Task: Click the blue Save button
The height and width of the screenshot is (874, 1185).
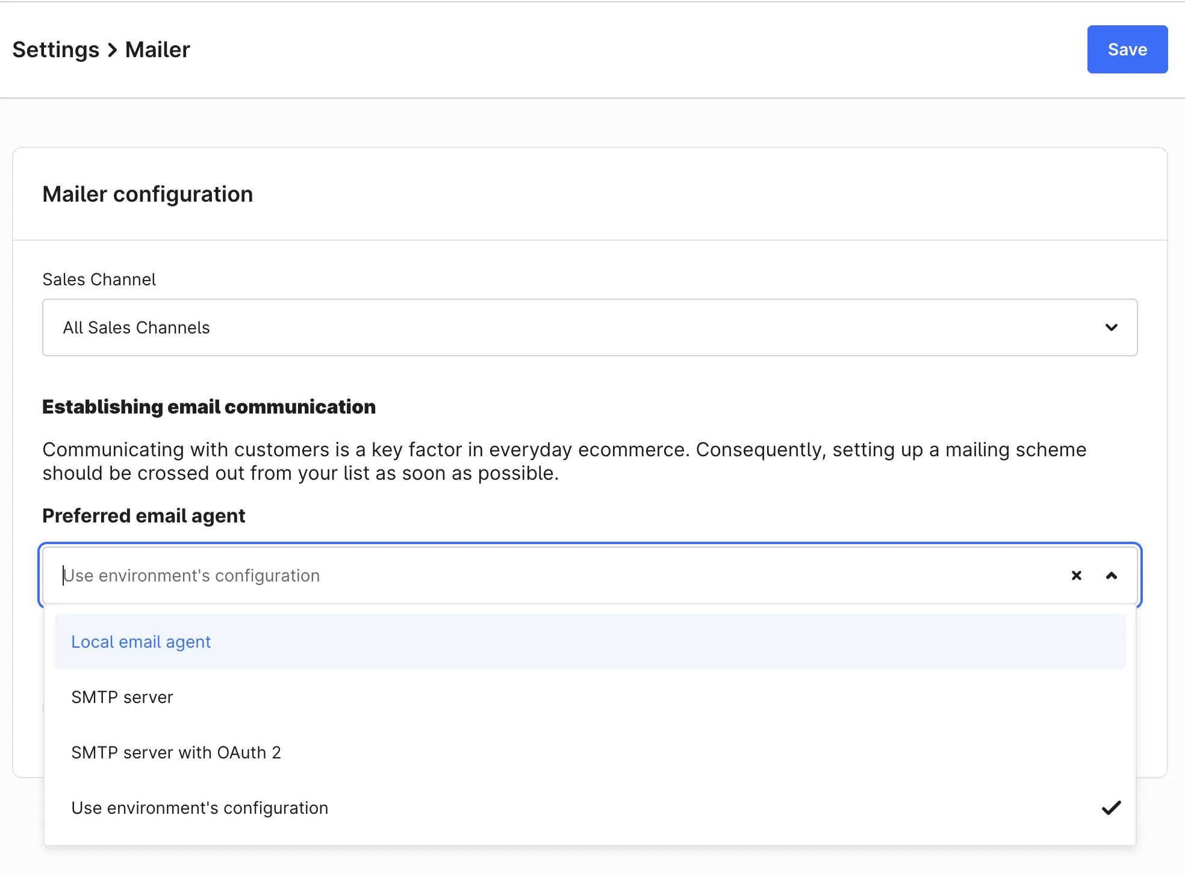Action: pos(1127,49)
